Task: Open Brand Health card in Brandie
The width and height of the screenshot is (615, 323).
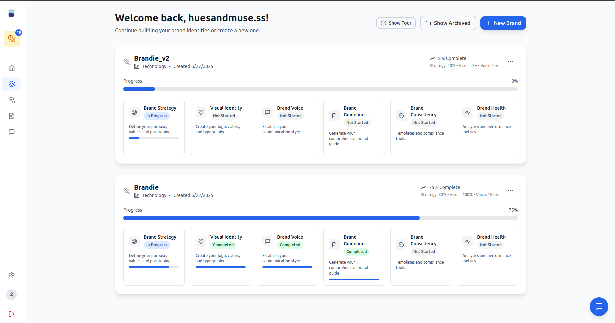Action: click(x=487, y=257)
